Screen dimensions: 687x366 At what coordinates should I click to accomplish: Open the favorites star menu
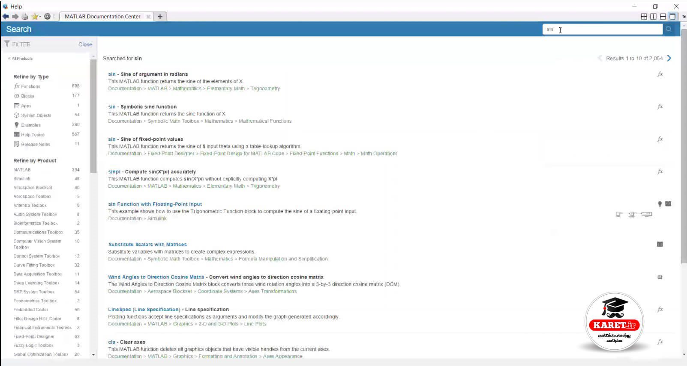click(36, 16)
